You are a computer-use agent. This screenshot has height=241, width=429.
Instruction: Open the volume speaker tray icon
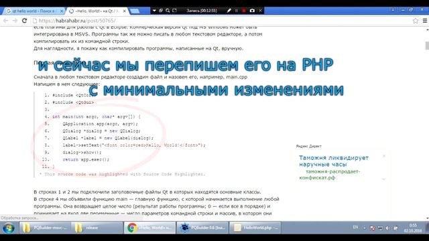coord(387,228)
